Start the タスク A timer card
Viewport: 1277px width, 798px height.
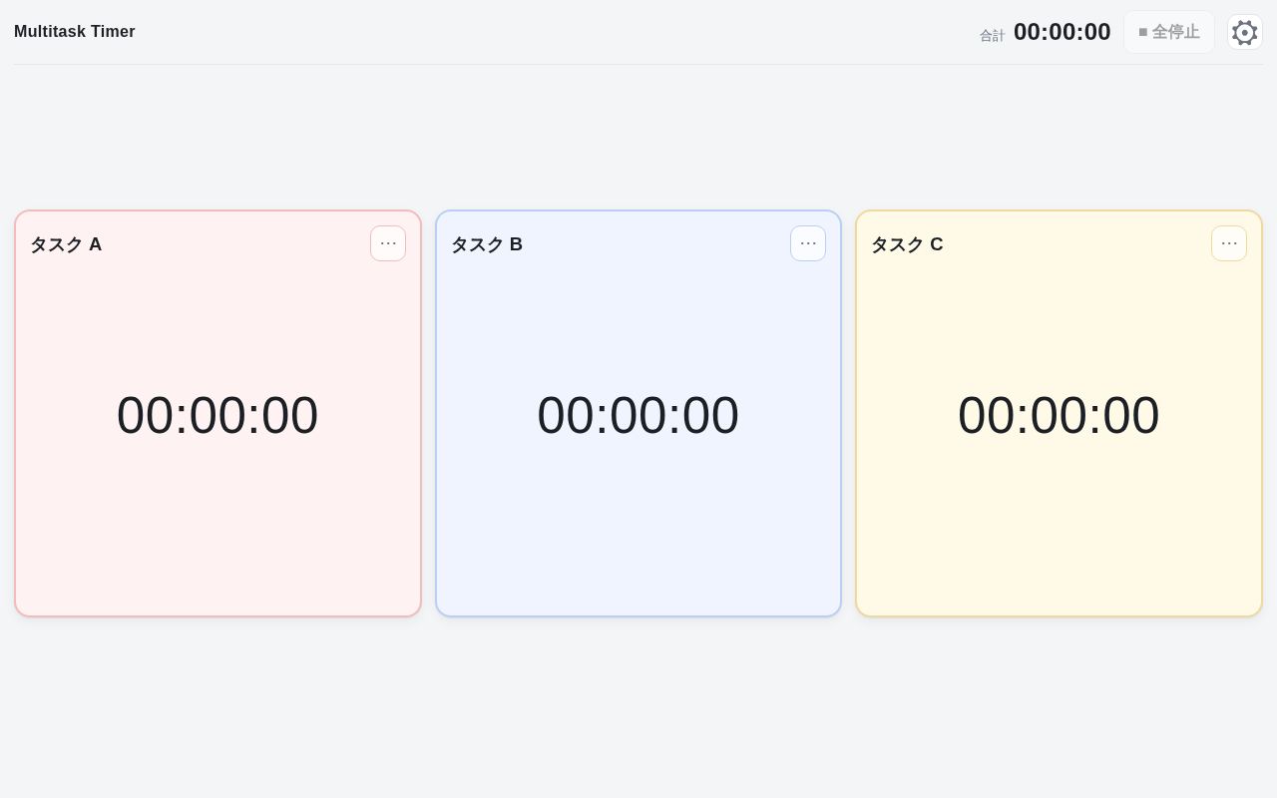point(217,414)
